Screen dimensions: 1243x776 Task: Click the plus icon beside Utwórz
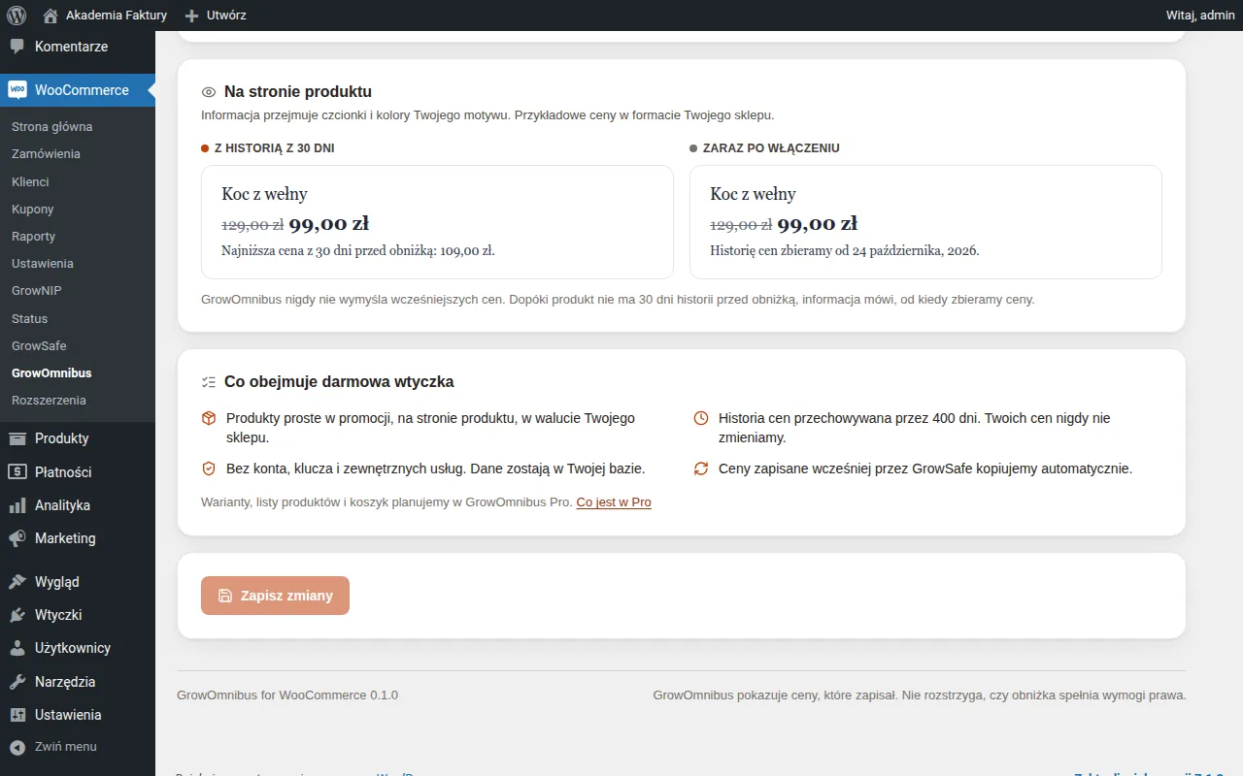(191, 16)
